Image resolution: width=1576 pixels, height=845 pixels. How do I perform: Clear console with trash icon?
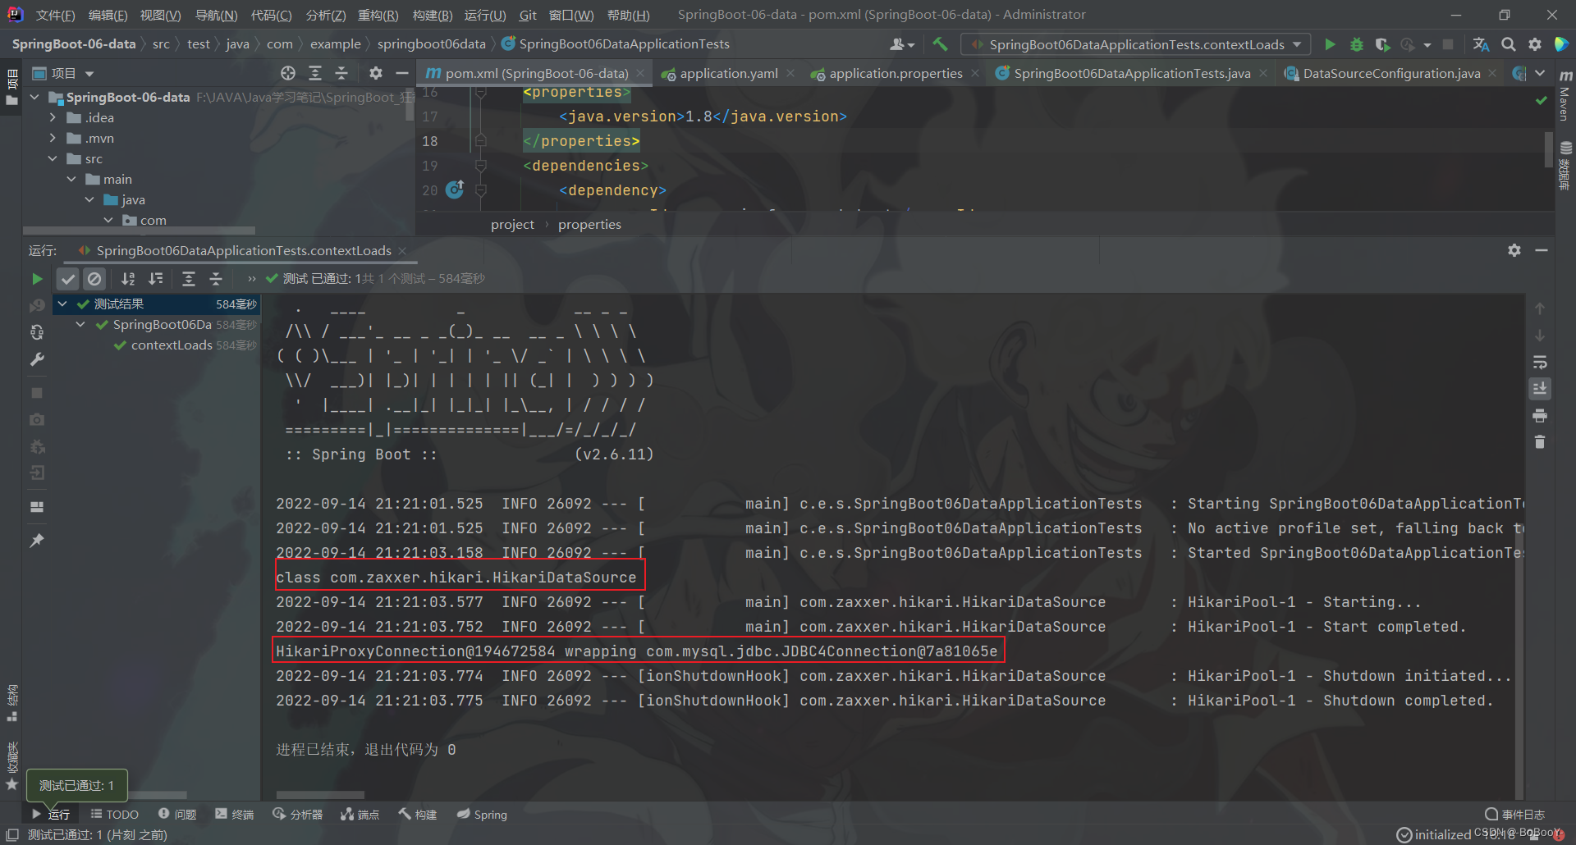click(x=1540, y=441)
